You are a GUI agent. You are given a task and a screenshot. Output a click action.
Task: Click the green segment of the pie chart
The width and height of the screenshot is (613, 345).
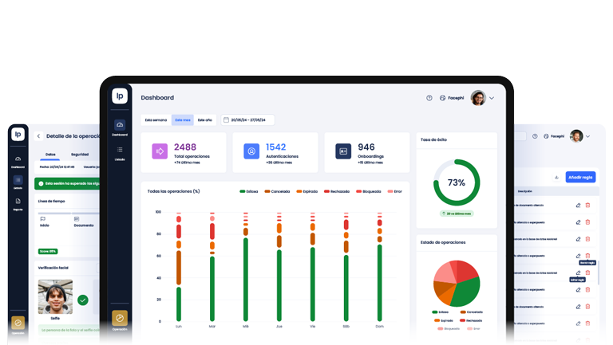[x=467, y=292]
